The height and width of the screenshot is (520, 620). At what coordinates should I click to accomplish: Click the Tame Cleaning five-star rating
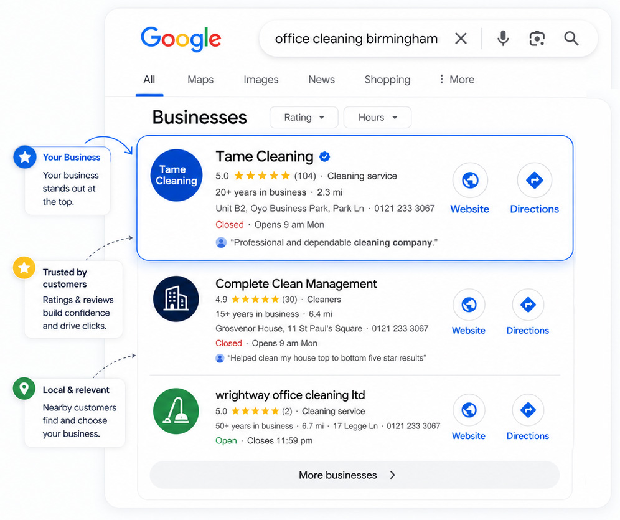tap(262, 176)
